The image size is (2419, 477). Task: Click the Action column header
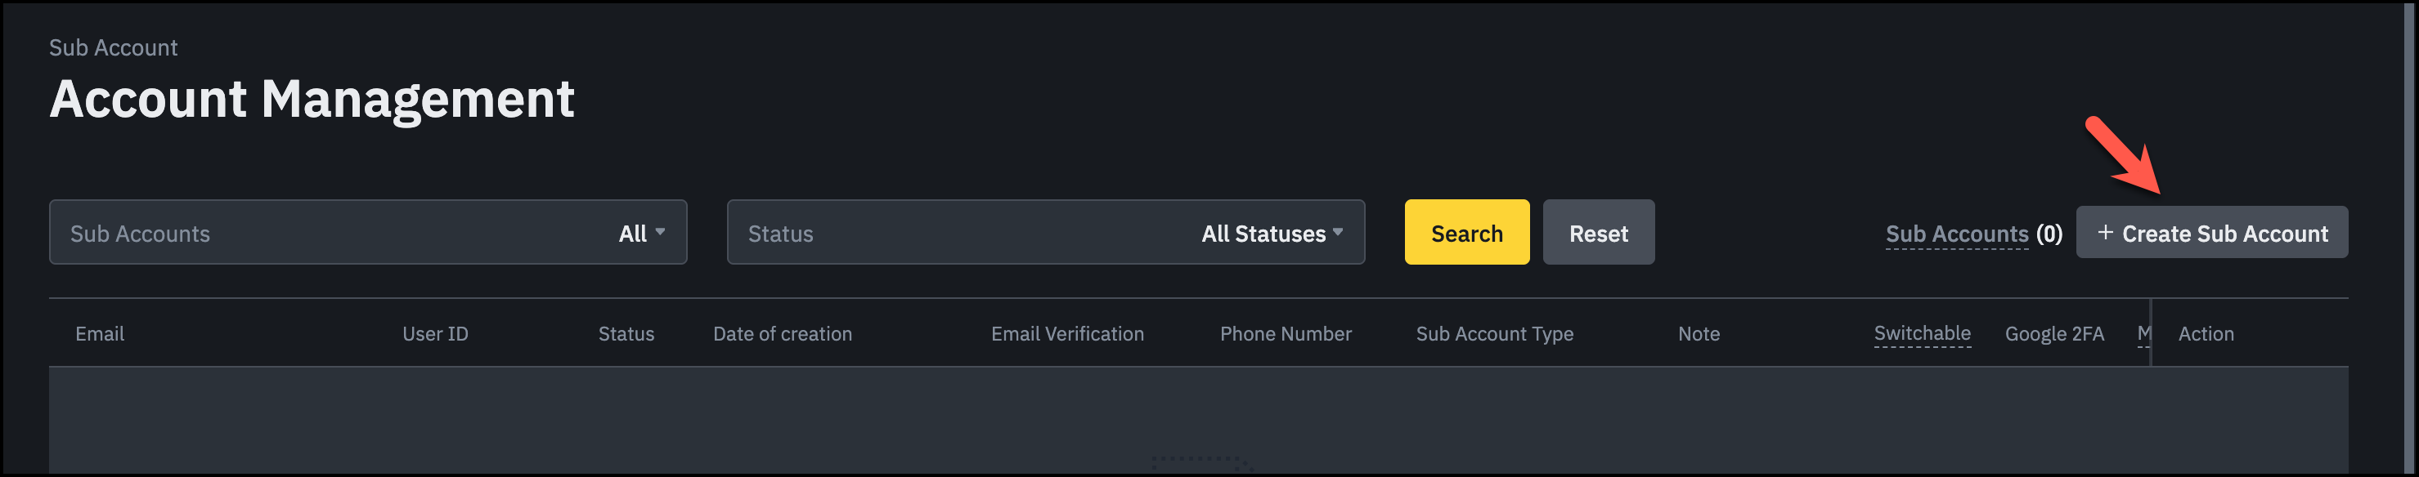click(x=2206, y=335)
